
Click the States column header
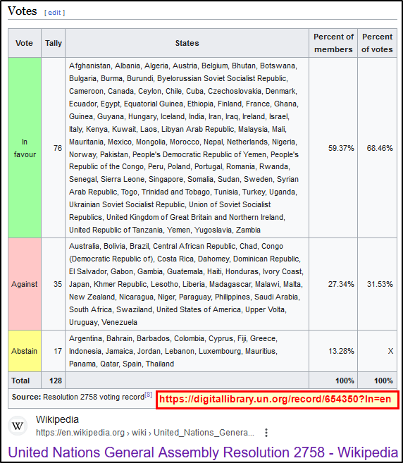tap(187, 43)
